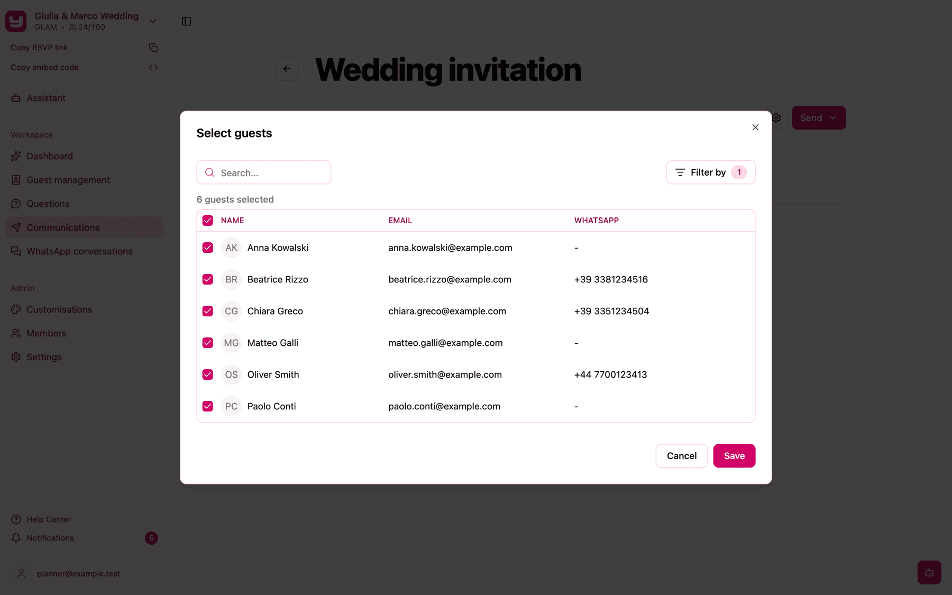952x595 pixels.
Task: Click the PC avatar for Paolo Conti
Action: pyautogui.click(x=231, y=406)
